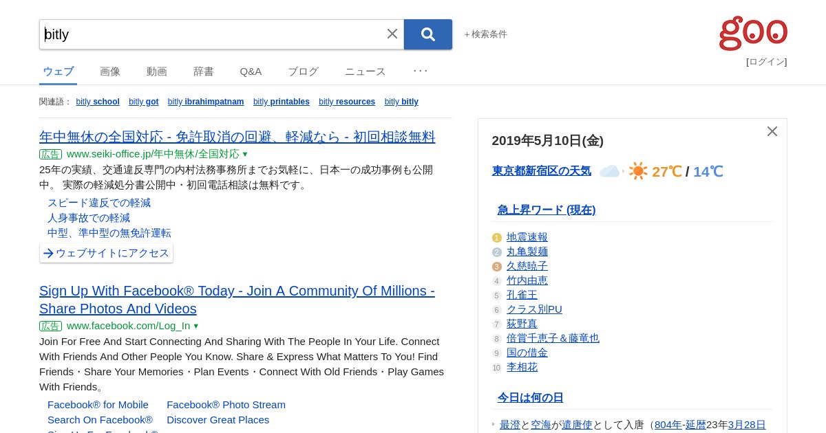Open 急上昇ワード (現在) heading link

pyautogui.click(x=547, y=210)
